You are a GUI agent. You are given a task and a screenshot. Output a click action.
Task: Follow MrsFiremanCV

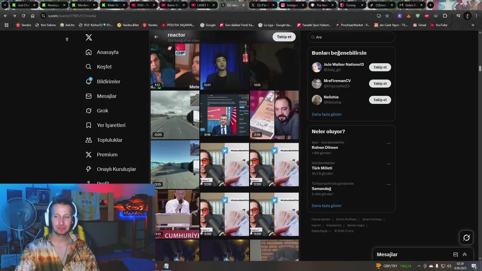(x=380, y=84)
